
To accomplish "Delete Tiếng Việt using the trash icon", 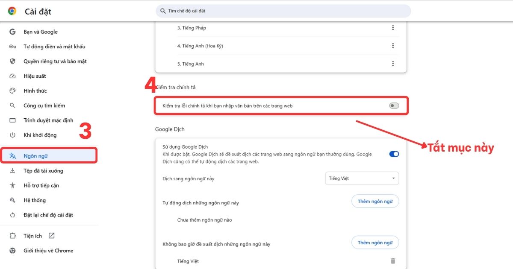I will [x=393, y=261].
